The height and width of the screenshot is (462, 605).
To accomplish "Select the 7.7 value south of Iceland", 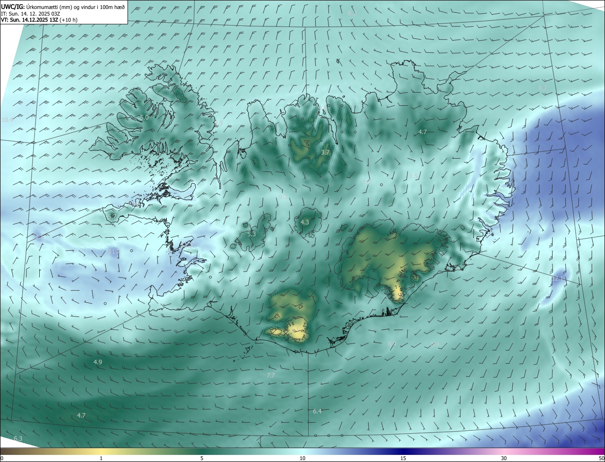I will click(x=271, y=375).
